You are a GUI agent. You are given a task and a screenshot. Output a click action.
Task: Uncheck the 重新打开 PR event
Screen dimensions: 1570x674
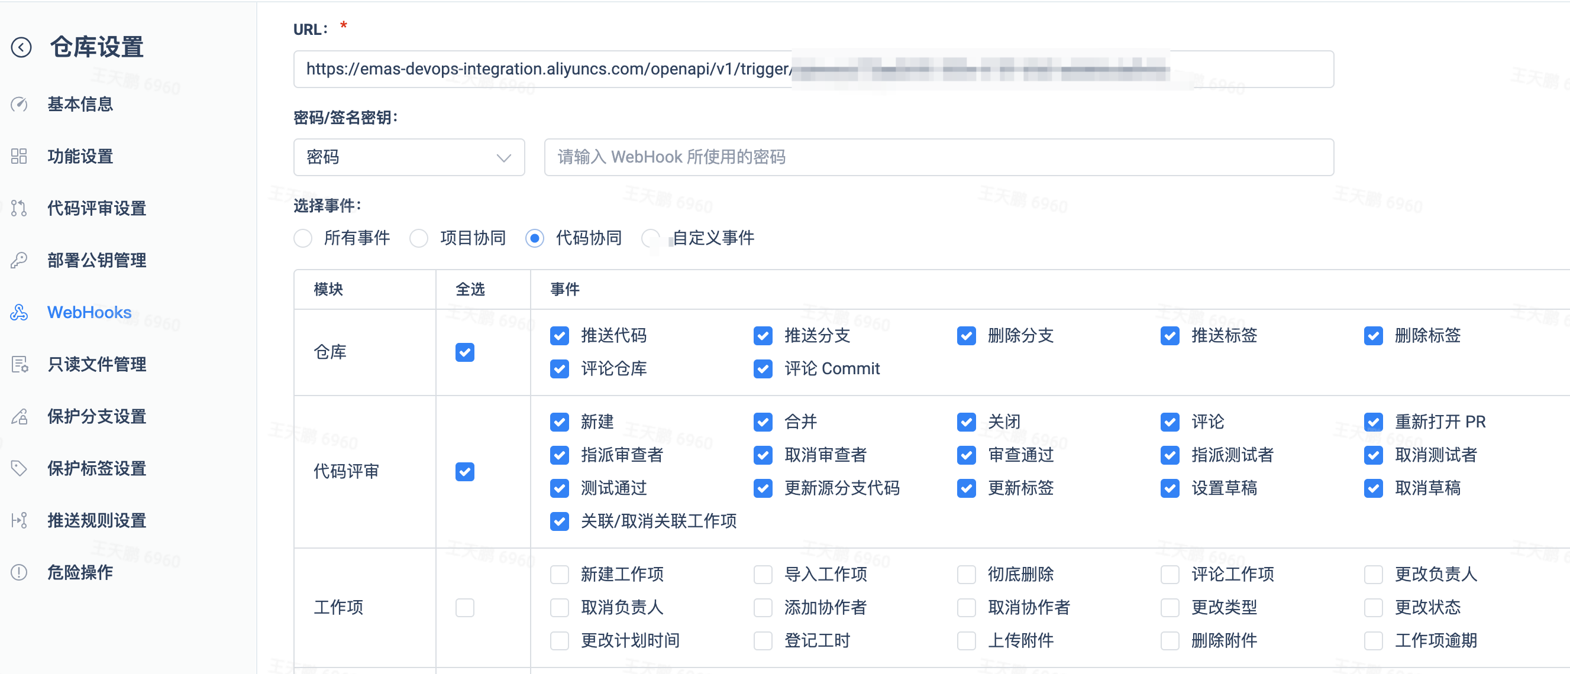coord(1374,422)
